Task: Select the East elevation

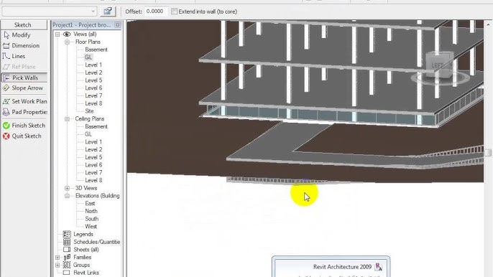Action: [90, 203]
